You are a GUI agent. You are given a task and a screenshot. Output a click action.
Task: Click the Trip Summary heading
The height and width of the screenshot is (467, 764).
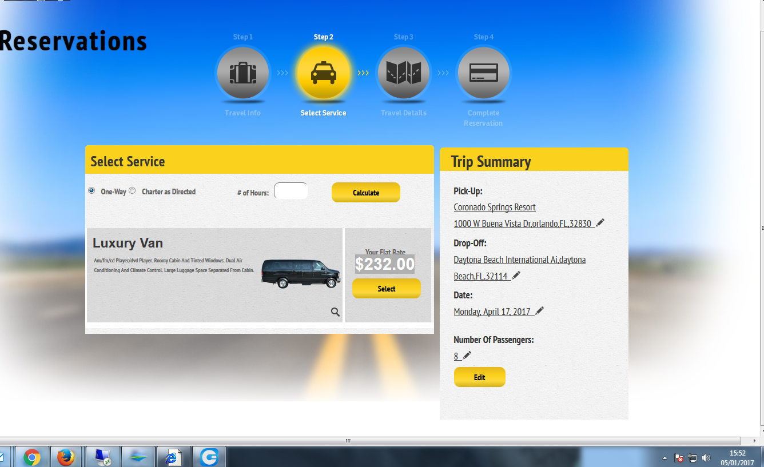[491, 162]
